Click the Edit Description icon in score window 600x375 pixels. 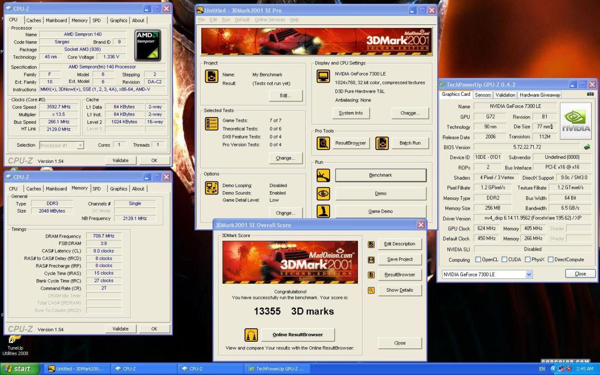point(371,244)
